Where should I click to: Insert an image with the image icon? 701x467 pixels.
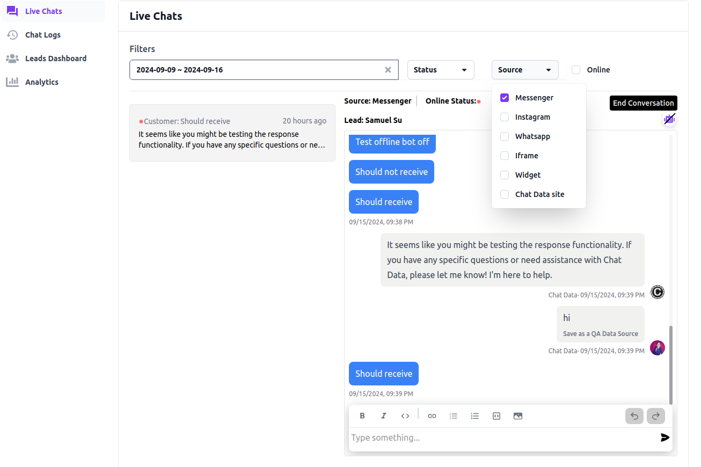(518, 416)
